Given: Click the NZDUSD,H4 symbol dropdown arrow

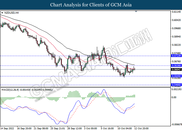Looking at the screenshot, I should (x=2, y=13).
